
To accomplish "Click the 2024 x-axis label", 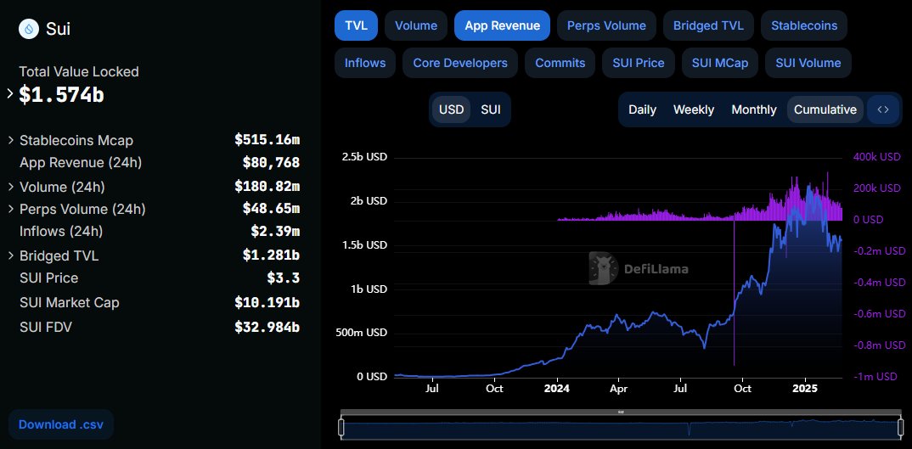I will click(x=556, y=389).
